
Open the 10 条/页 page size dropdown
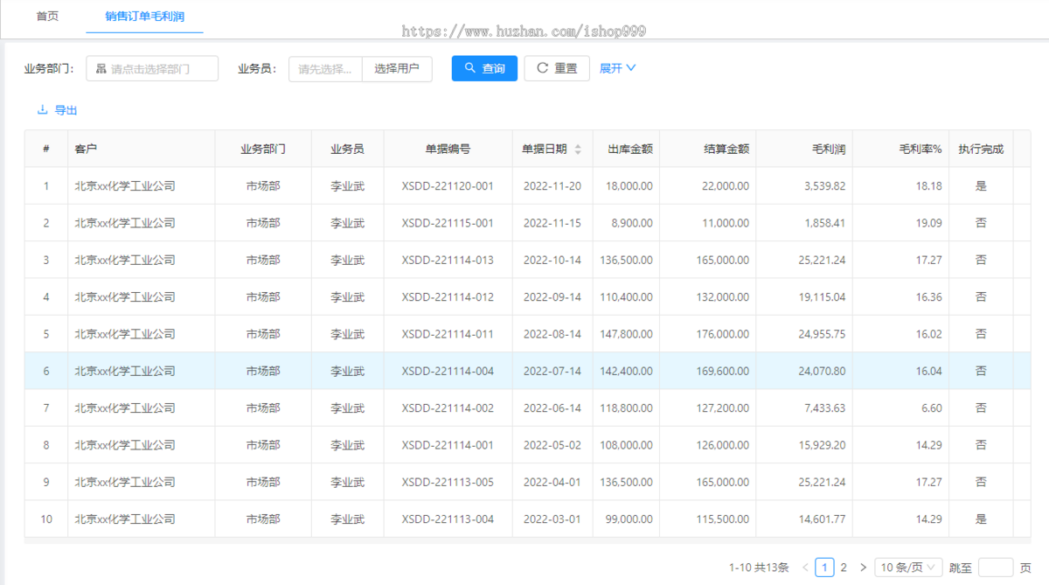coord(910,568)
